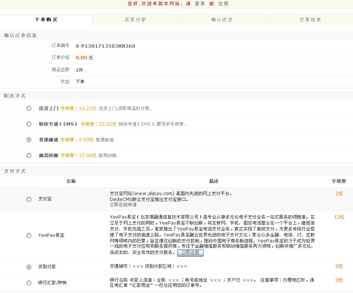353x295 pixels.
Task: Choose 银行汇款/转帐 payment radio button
Action: click(29, 283)
